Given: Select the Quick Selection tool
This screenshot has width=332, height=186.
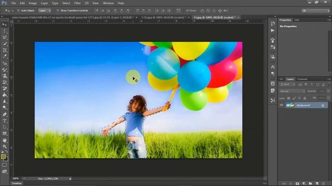Looking at the screenshot, I should coord(5,44).
